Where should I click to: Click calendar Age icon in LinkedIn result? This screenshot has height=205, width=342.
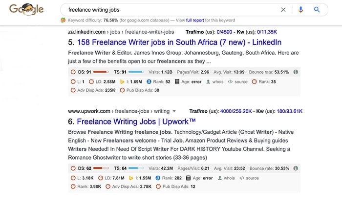pos(177,82)
